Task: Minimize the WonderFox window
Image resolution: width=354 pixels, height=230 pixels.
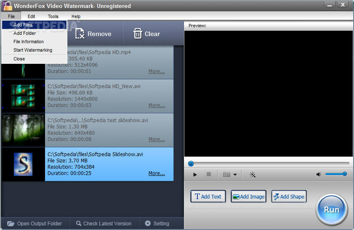Action: 330,5
